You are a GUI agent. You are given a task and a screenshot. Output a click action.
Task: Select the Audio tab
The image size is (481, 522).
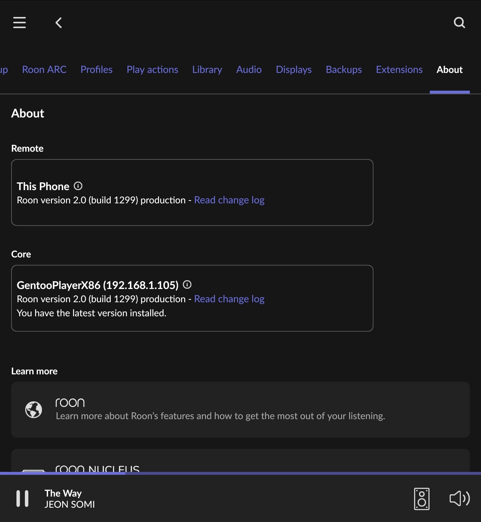coord(249,69)
